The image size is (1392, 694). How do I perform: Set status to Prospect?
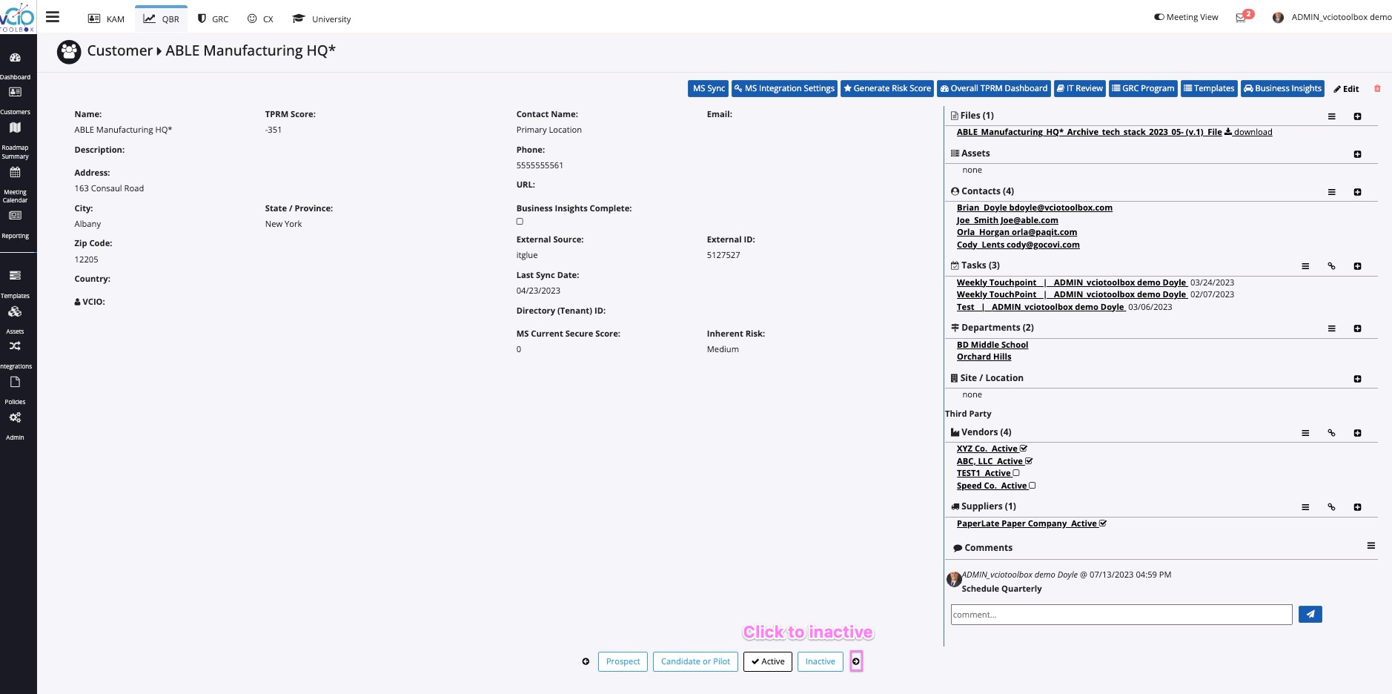click(x=623, y=661)
